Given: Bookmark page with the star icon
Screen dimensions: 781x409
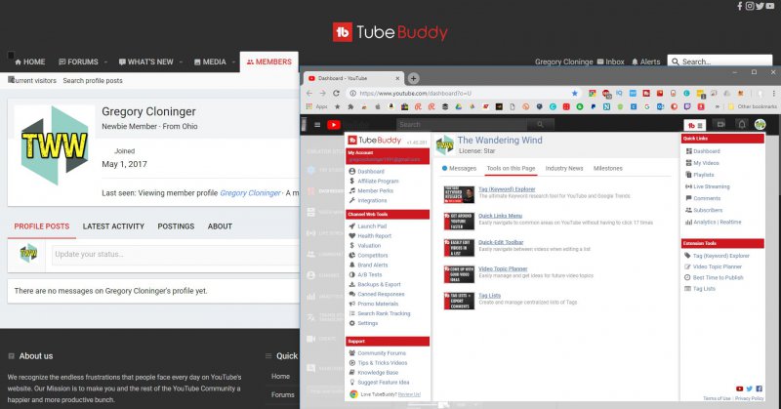Looking at the screenshot, I should click(575, 94).
